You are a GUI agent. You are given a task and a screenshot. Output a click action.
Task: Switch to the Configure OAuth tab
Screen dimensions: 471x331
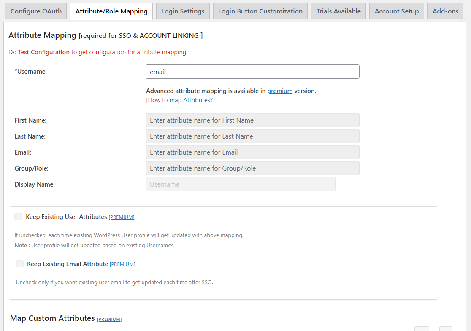click(36, 11)
